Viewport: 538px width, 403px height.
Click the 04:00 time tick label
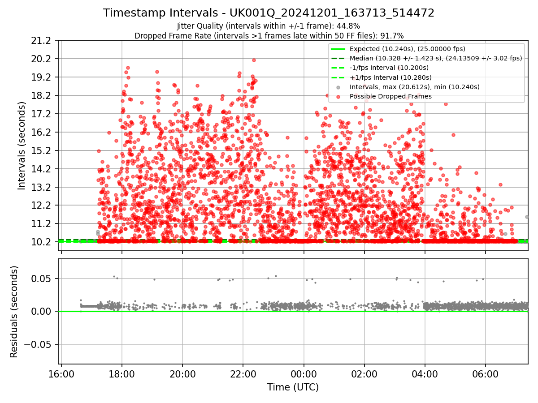coord(425,373)
